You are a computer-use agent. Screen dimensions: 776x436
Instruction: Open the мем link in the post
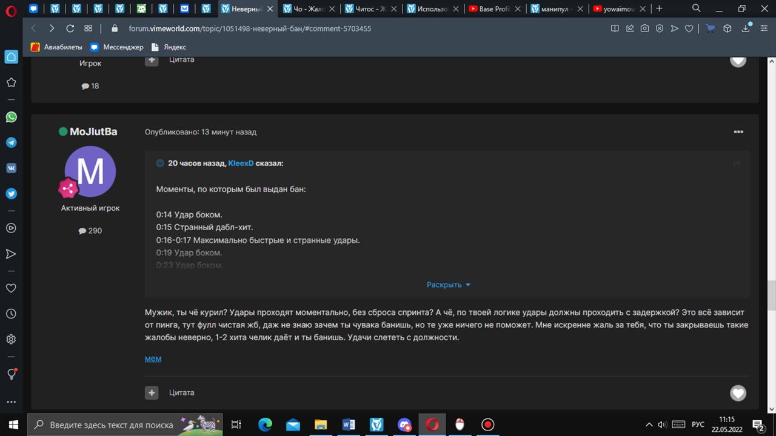(x=153, y=358)
